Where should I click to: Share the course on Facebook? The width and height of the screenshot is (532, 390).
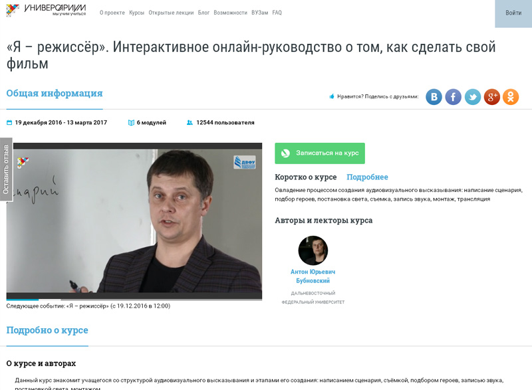[453, 97]
